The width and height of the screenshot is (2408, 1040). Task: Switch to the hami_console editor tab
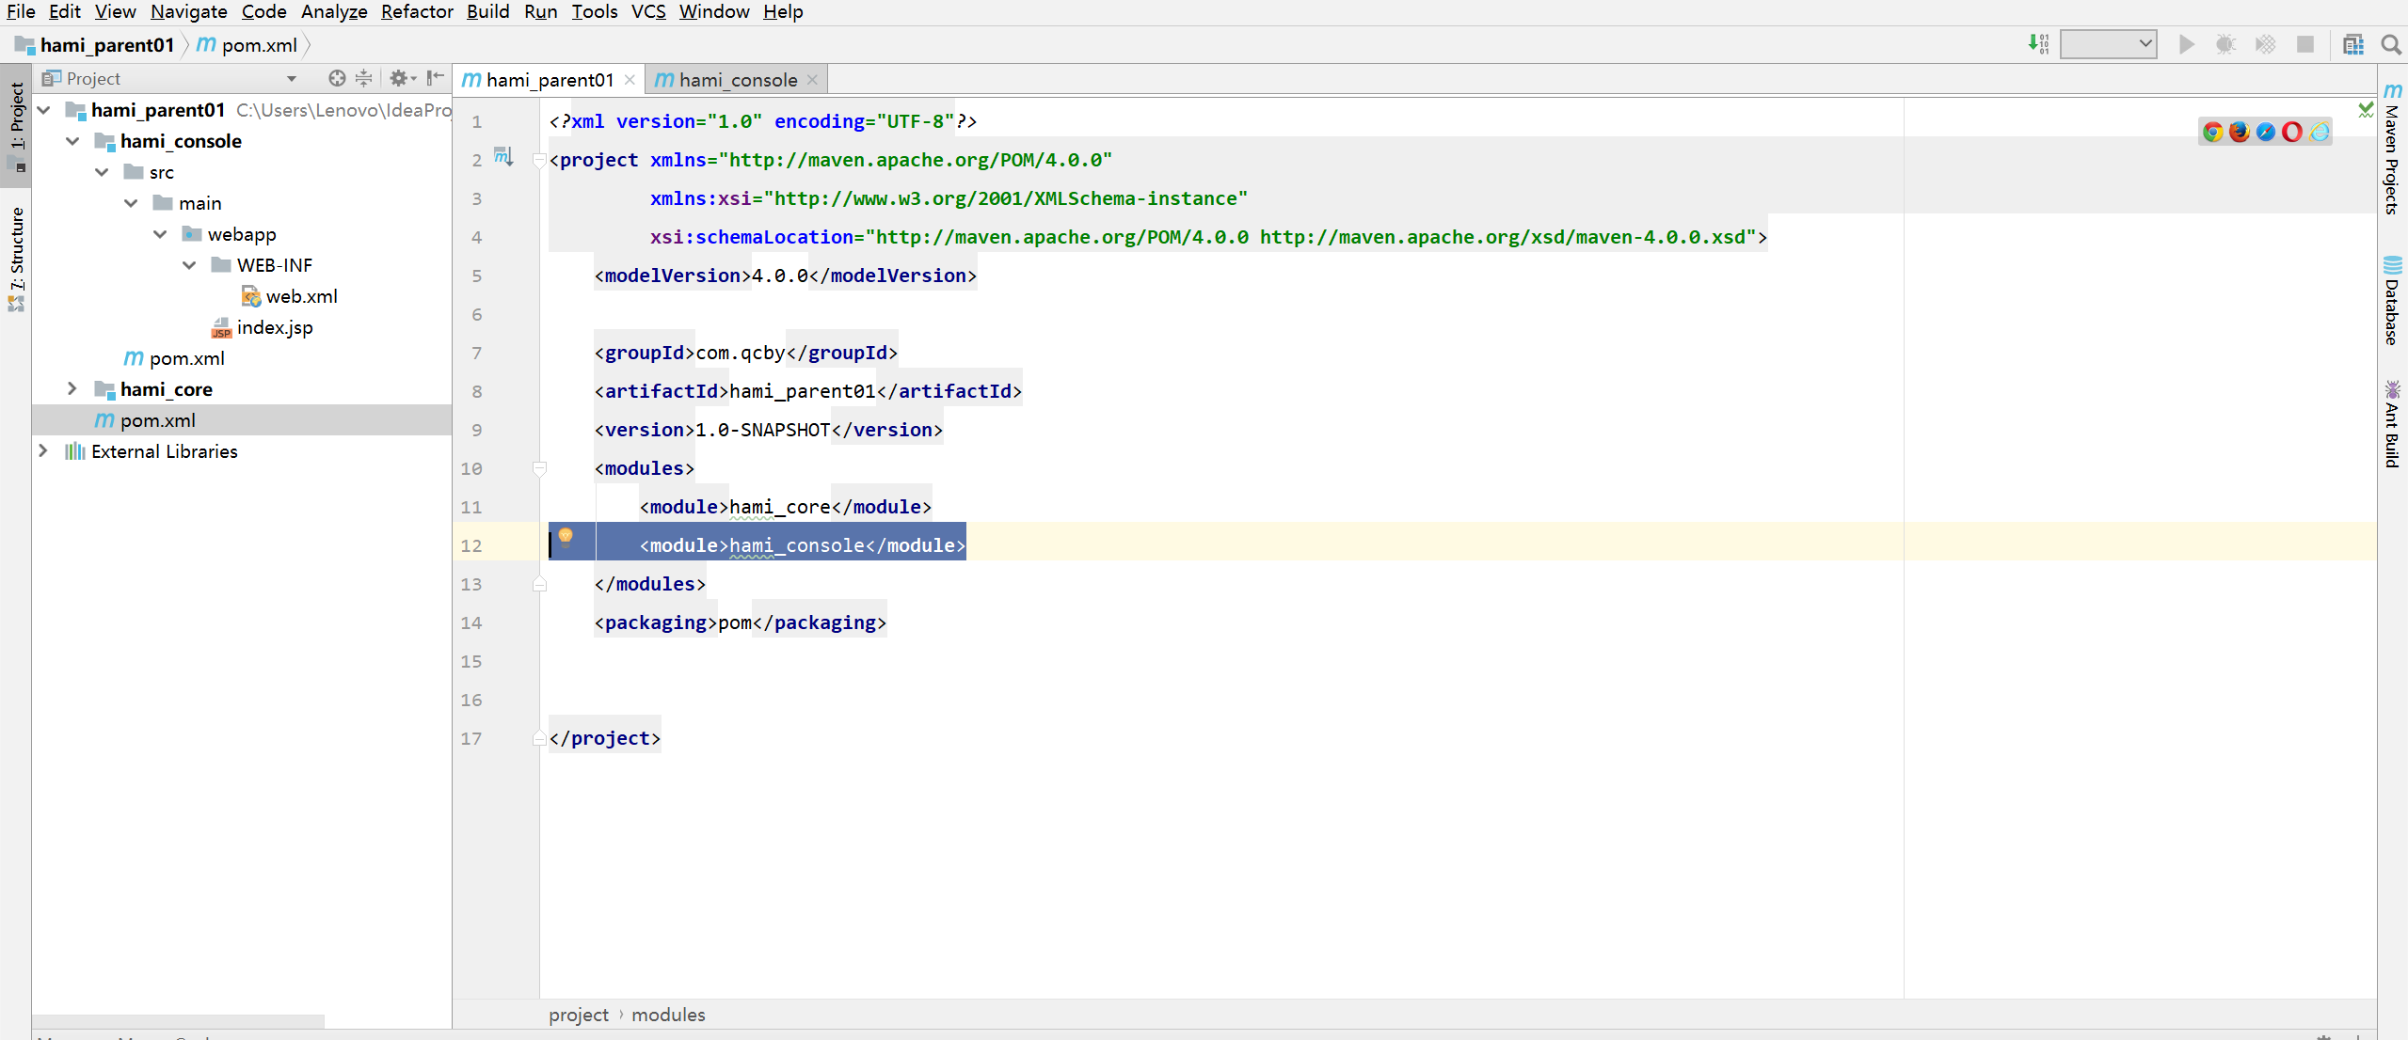coord(738,80)
